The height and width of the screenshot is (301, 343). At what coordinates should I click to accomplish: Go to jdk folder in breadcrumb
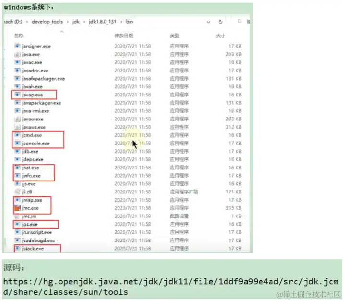pyautogui.click(x=76, y=22)
